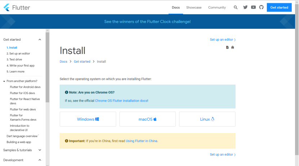Open Flutter for Android devs page
Screen dimensions: 299x166
point(25,87)
